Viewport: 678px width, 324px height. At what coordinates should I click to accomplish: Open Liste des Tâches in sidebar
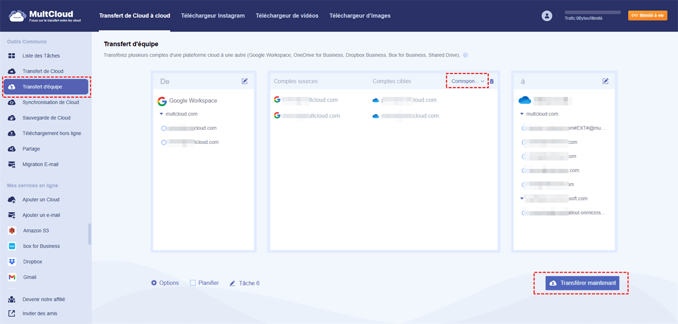pos(41,56)
